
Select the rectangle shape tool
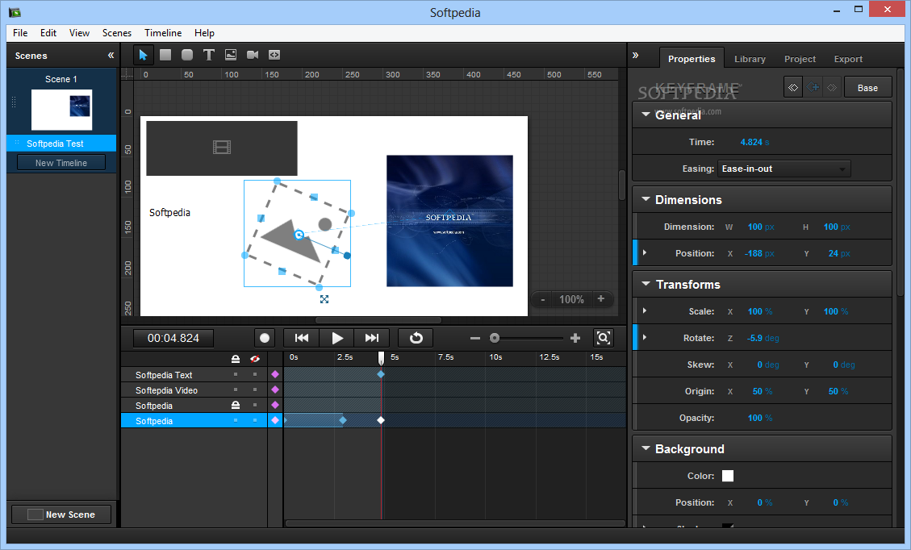coord(165,55)
